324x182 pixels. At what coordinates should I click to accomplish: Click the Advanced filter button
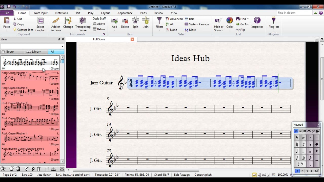point(174,19)
